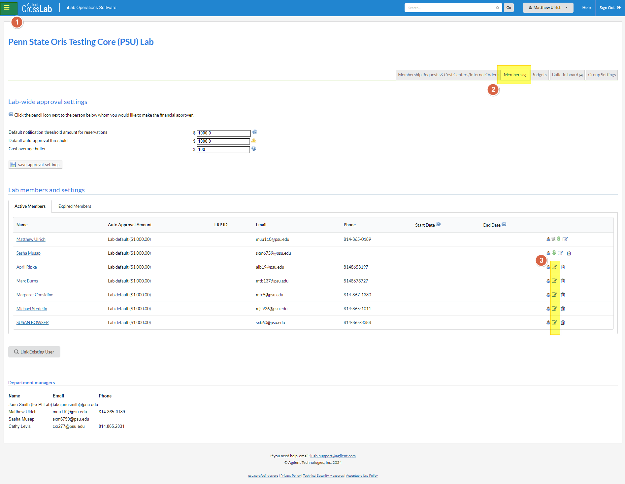The image size is (625, 484).
Task: Open Matthew Ulrich's name link in the members table
Action: pos(31,239)
